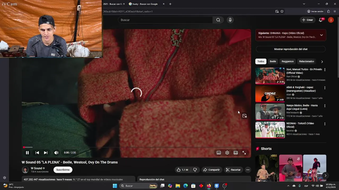Open NEOMAI - ToKotó video title

[x=300, y=125]
